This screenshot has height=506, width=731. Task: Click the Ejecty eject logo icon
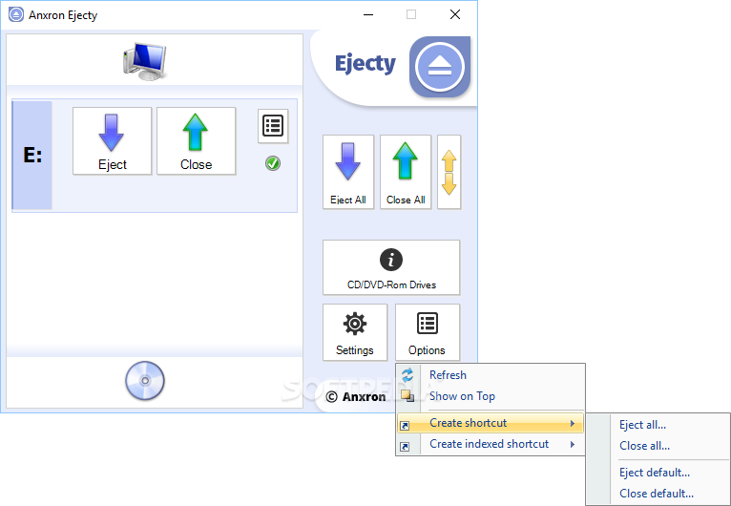tap(440, 67)
